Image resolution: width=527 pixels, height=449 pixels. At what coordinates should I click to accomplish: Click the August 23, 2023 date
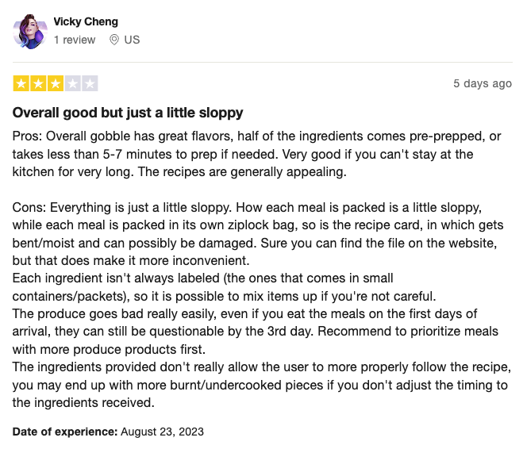[162, 432]
